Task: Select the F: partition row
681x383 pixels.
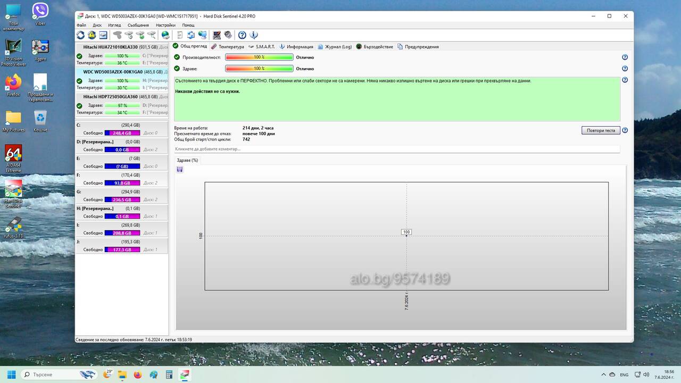Action: coord(122,179)
